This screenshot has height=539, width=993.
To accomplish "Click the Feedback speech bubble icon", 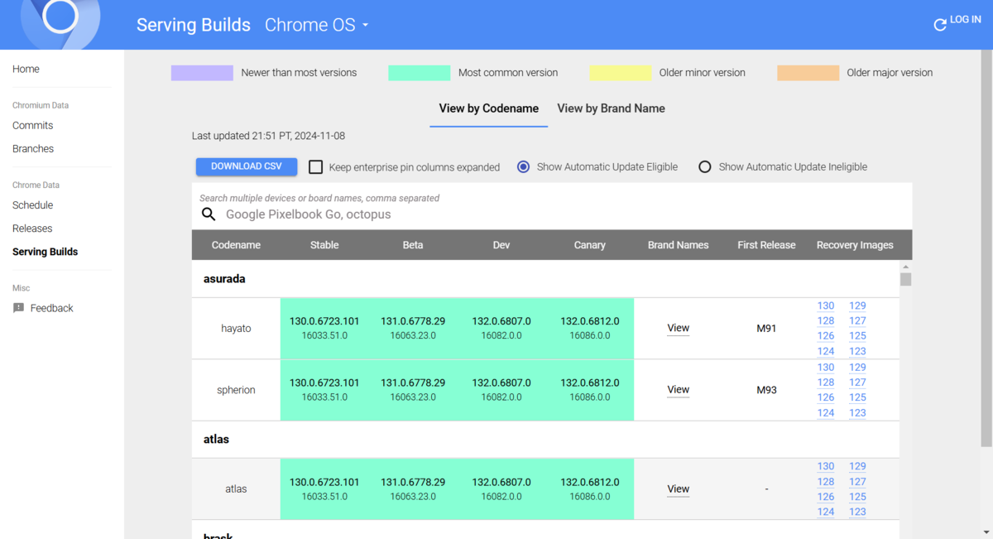I will coord(18,308).
